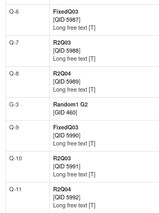
Task: Select the Q-6 row identifier cell
Action: [x=28, y=20]
